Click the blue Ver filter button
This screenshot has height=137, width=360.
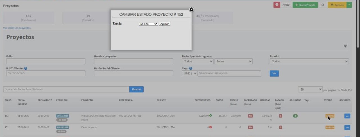[274, 73]
